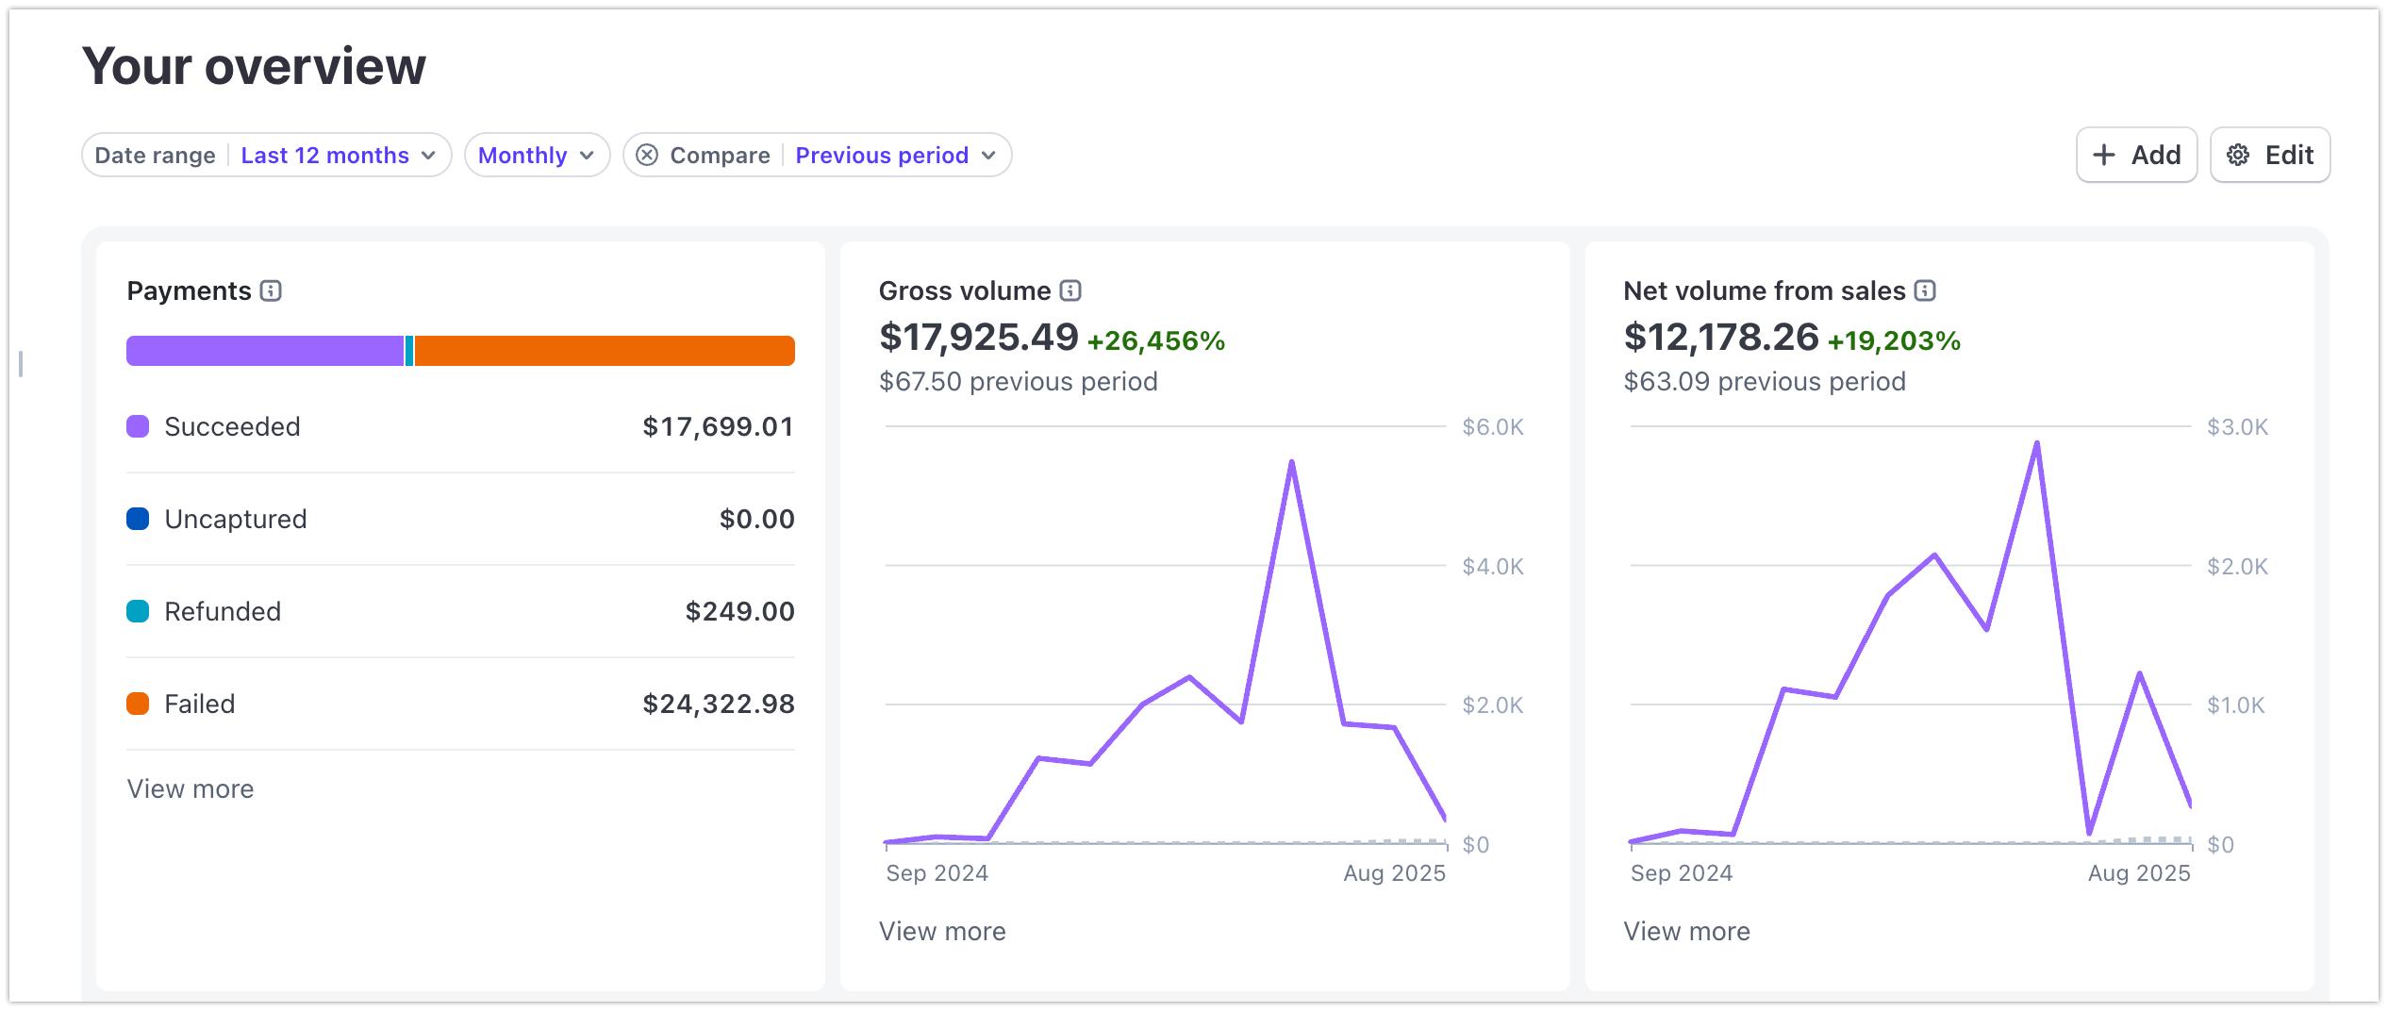Remove comparison using the circled X icon
This screenshot has height=1011, width=2388.
click(647, 155)
